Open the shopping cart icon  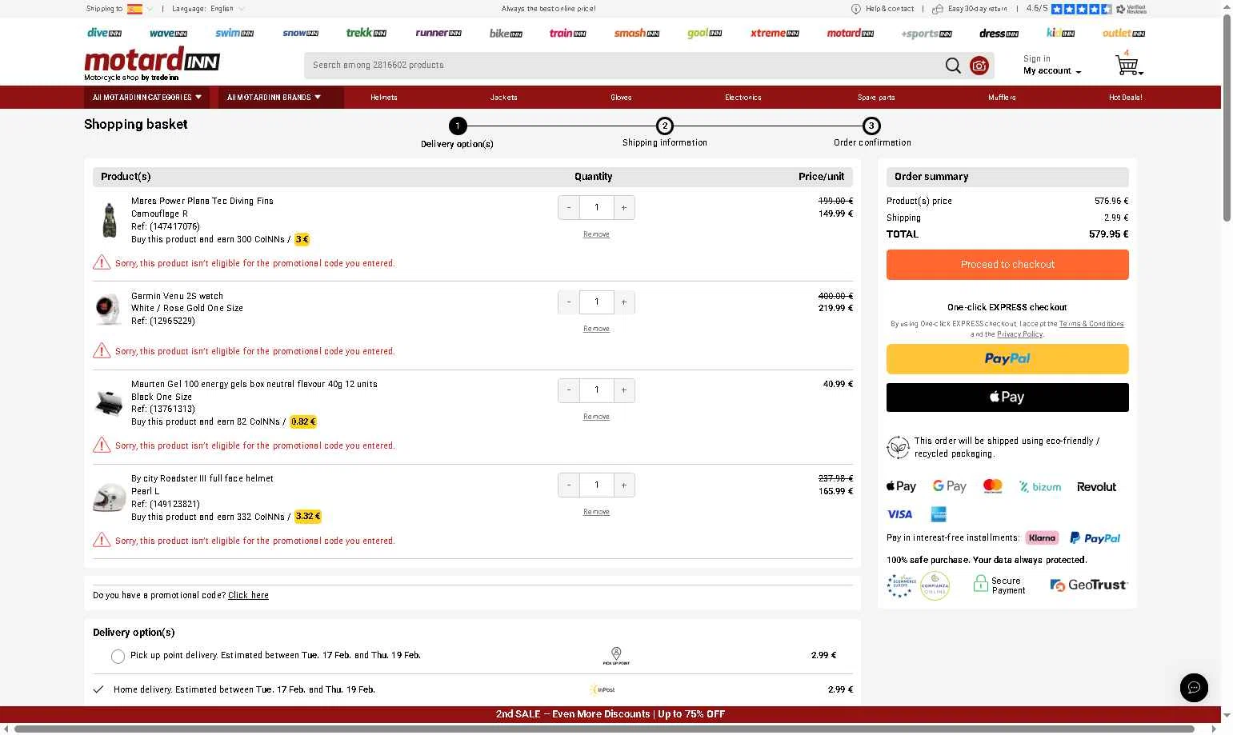click(1128, 65)
